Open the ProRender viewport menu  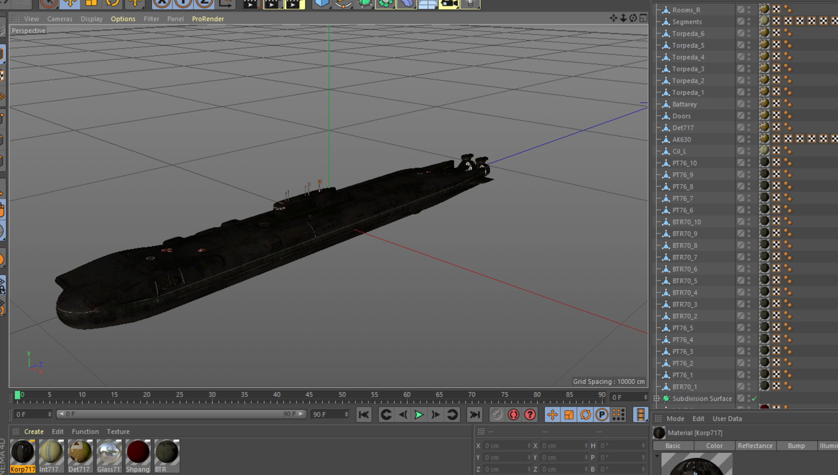coord(208,19)
